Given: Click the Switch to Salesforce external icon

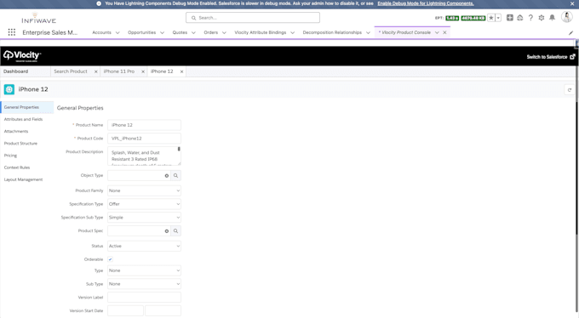Looking at the screenshot, I should 572,57.
